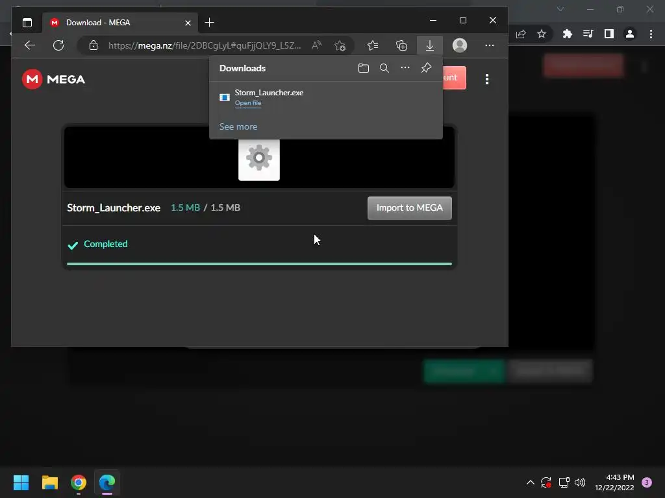This screenshot has width=665, height=498.
Task: Open the volume tray icon
Action: pyautogui.click(x=580, y=482)
